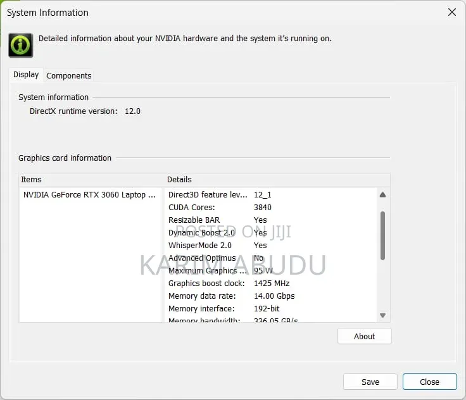This screenshot has height=400, width=466.
Task: Click the 14.00 Gbps value
Action: pos(274,296)
